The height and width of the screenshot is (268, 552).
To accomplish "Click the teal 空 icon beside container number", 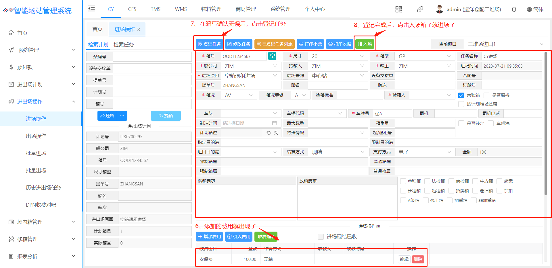I will (x=272, y=56).
